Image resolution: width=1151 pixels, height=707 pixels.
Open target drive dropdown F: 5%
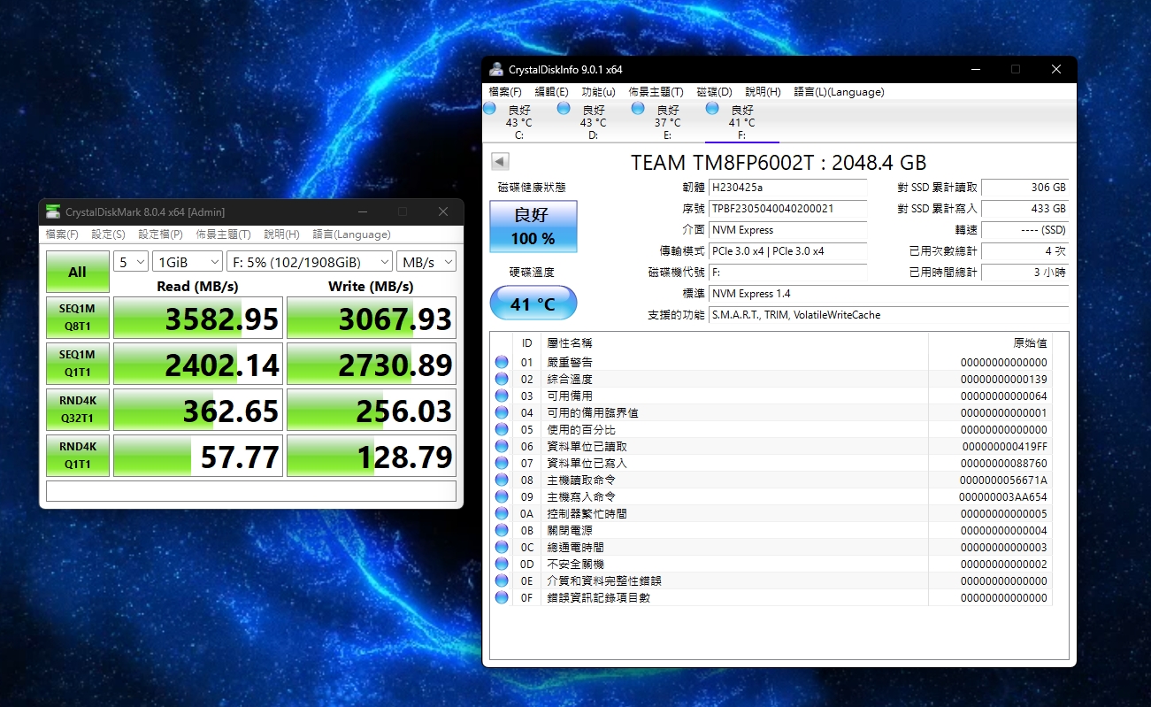pyautogui.click(x=310, y=262)
